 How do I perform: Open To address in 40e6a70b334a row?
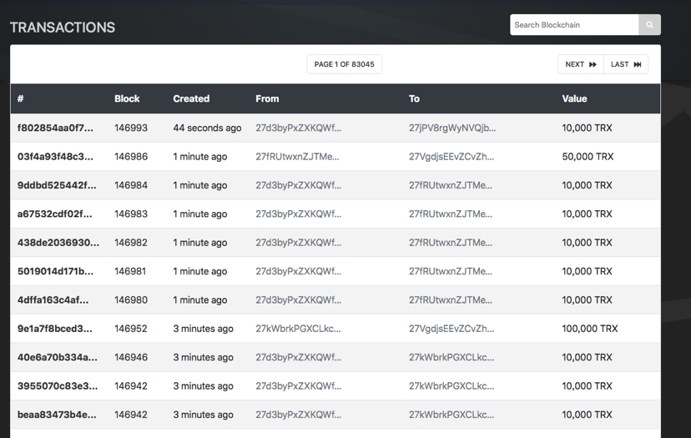click(451, 357)
